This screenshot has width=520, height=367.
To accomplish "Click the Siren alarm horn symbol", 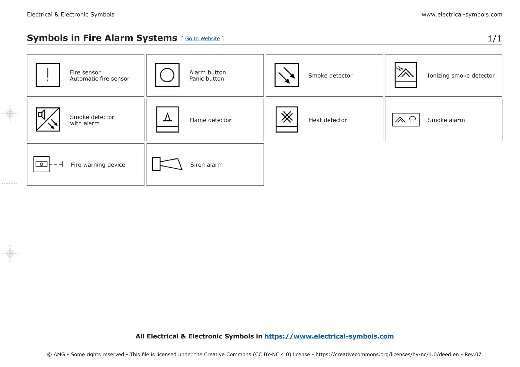I will [x=167, y=164].
